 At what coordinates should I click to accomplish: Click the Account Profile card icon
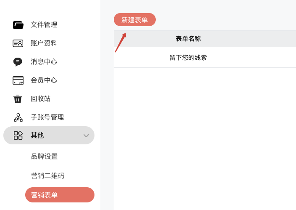[x=18, y=43]
